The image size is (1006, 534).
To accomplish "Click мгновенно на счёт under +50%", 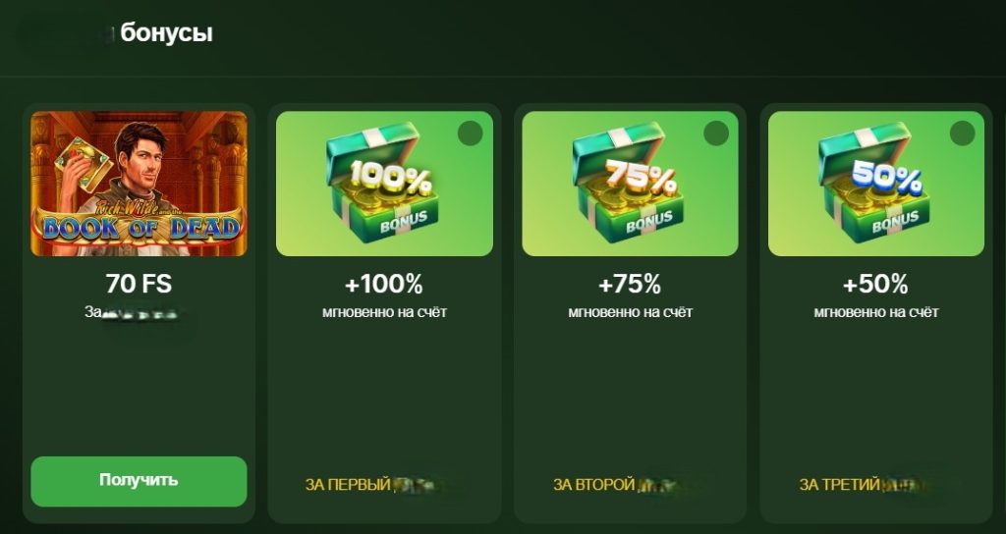I will [875, 312].
